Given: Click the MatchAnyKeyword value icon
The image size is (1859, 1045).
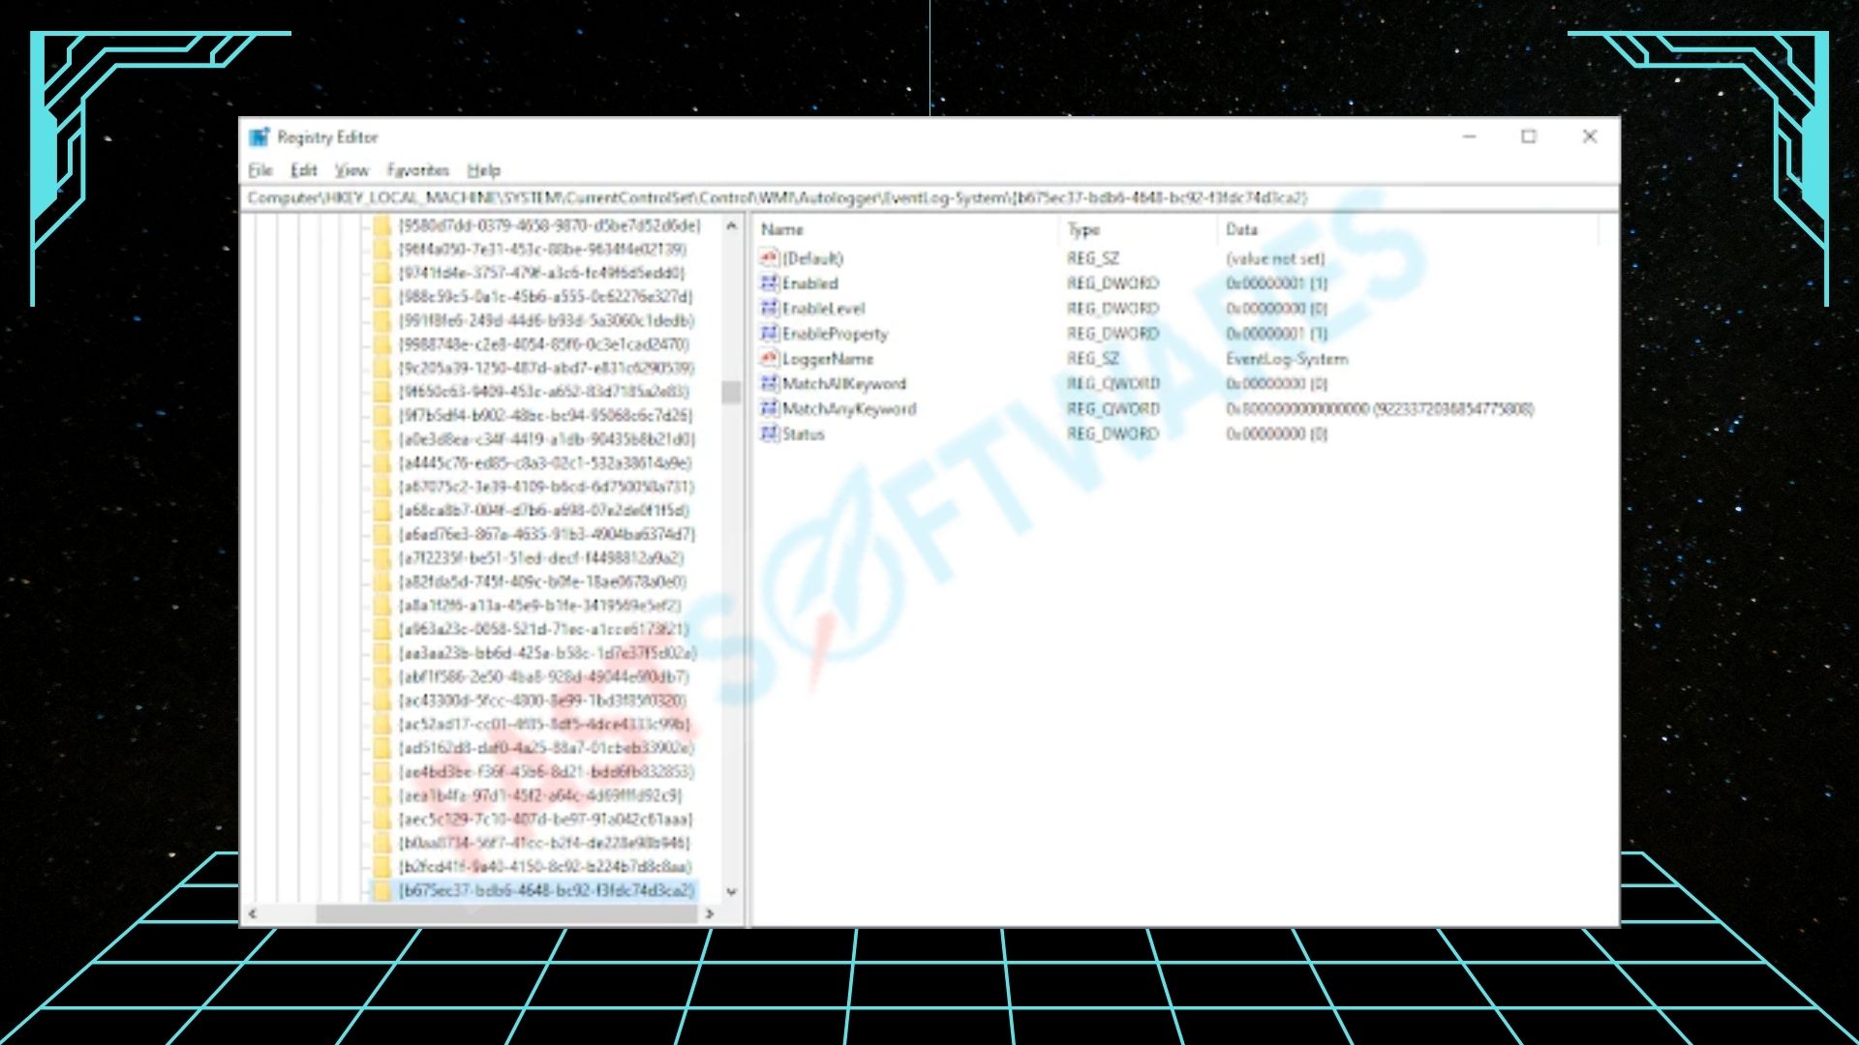Looking at the screenshot, I should (770, 409).
